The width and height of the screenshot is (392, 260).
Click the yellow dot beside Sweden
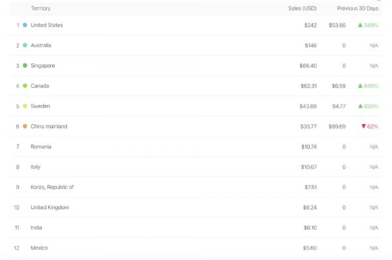[25, 106]
